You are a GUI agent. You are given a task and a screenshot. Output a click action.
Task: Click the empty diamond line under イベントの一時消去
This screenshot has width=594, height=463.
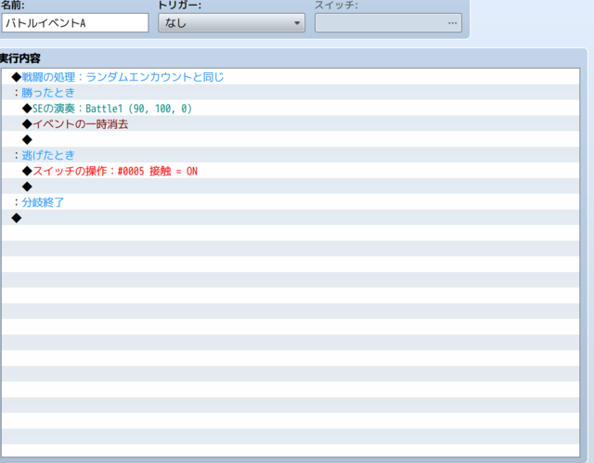point(291,139)
